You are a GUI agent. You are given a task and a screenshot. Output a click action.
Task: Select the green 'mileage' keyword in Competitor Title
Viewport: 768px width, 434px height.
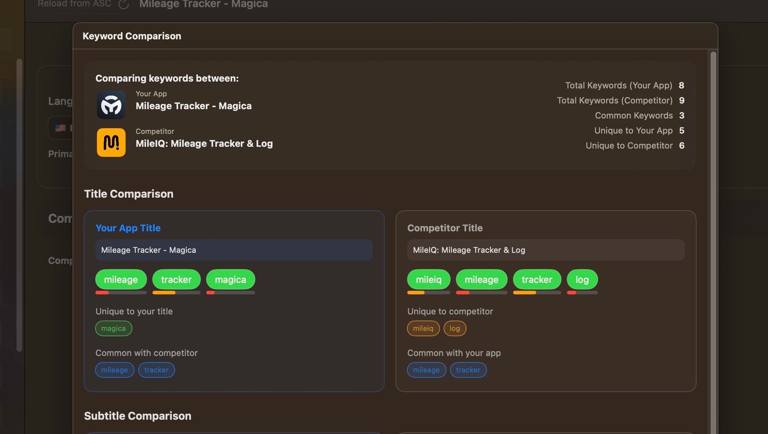pos(481,280)
